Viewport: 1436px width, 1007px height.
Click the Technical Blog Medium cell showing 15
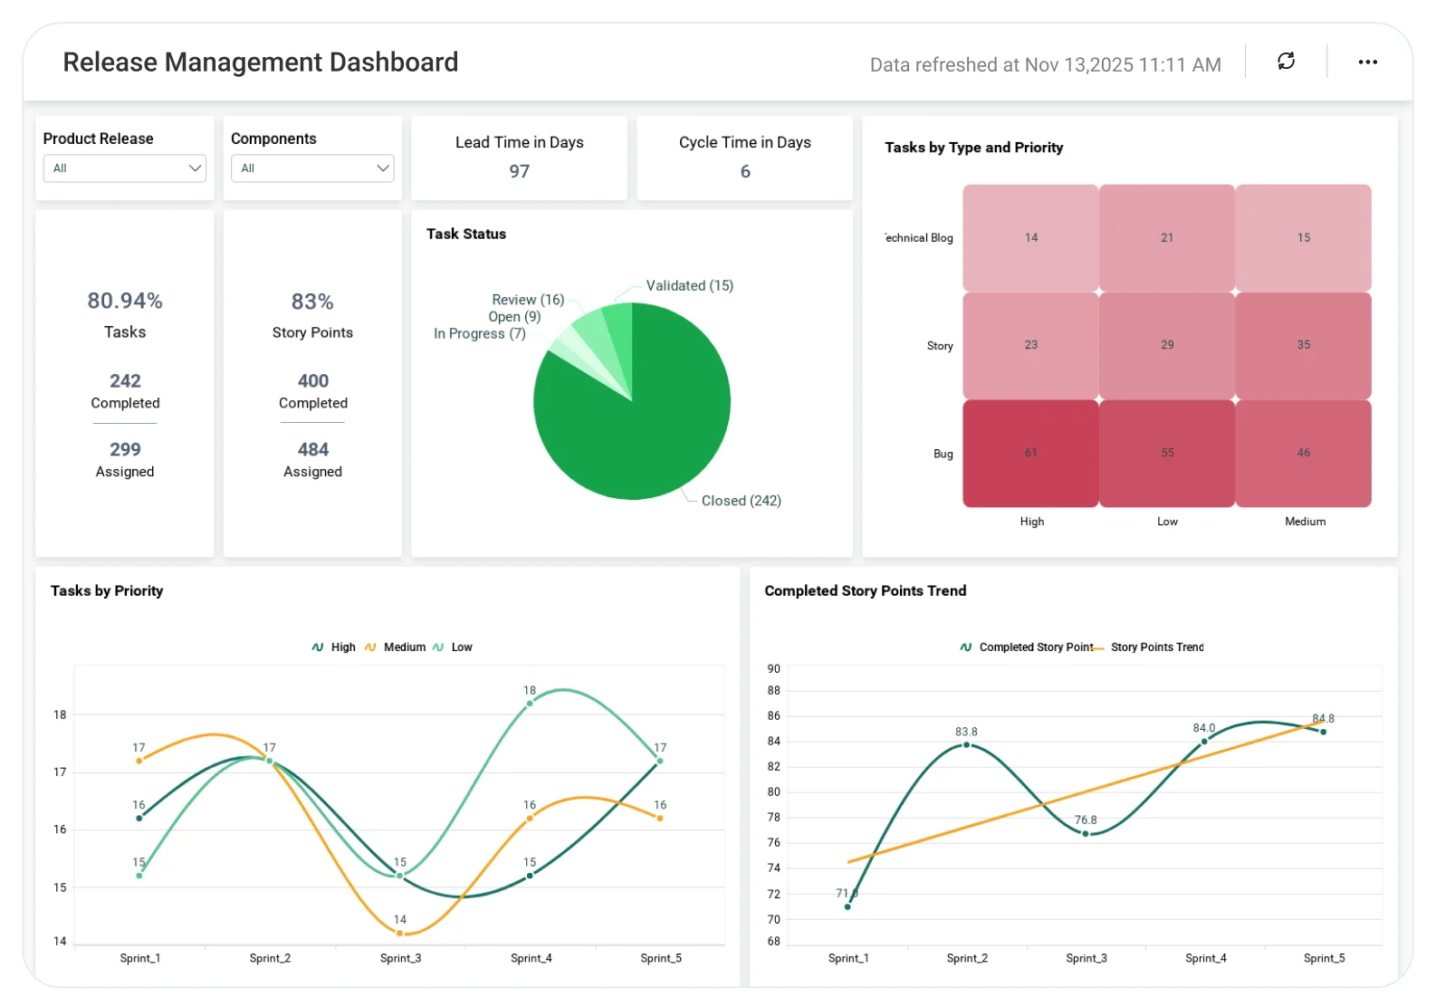pos(1304,237)
